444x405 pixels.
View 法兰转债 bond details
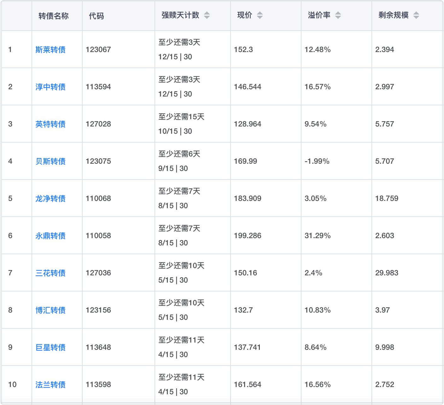50,384
